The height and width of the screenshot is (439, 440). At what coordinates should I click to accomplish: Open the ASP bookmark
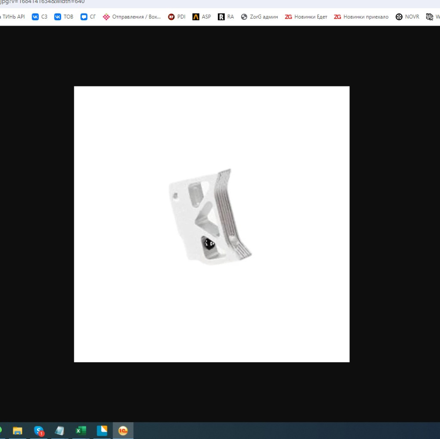[202, 17]
